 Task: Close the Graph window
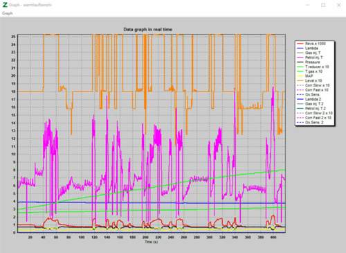pyautogui.click(x=339, y=5)
